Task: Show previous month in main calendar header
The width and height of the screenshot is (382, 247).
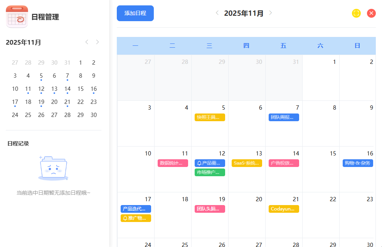Action: pyautogui.click(x=217, y=13)
